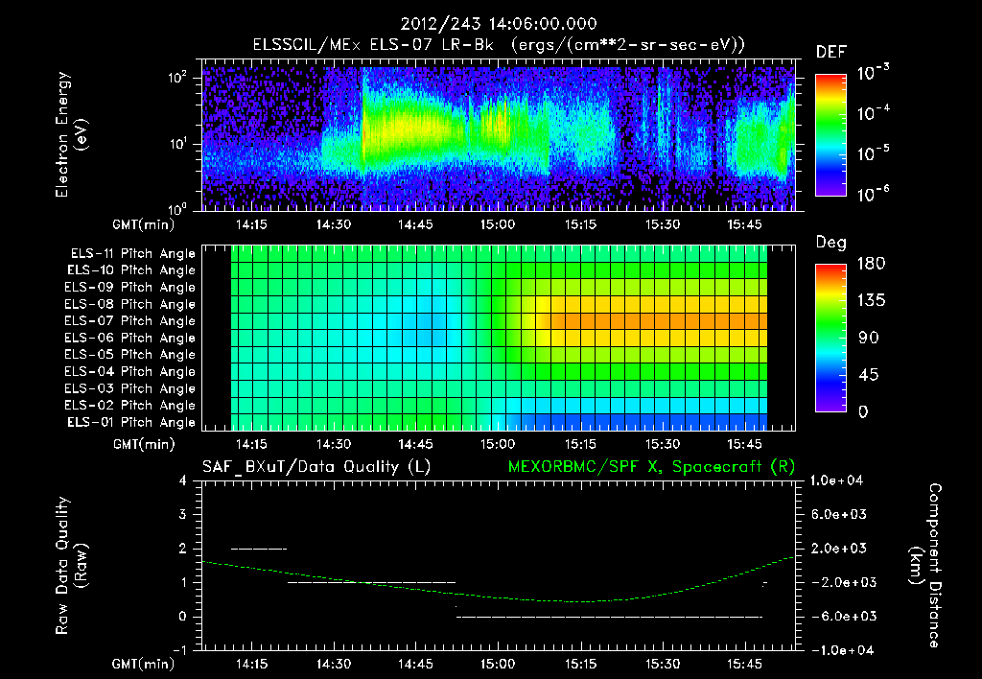Click the 180 value on Deg scale
The image size is (982, 679).
tap(871, 264)
